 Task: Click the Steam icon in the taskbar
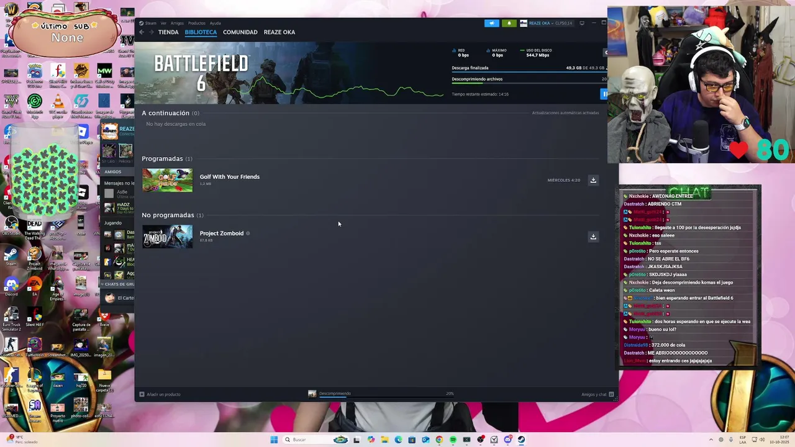522,440
